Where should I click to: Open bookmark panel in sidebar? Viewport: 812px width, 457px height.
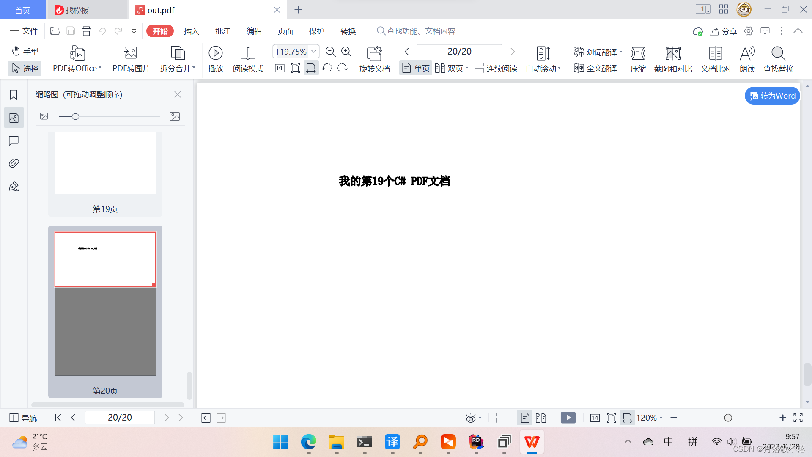coord(14,95)
